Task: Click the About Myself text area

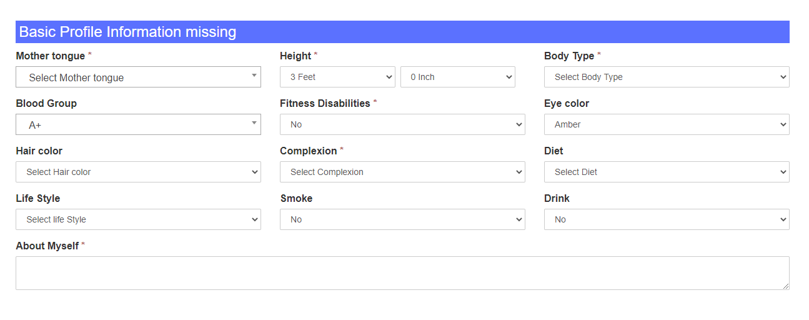Action: pos(402,273)
